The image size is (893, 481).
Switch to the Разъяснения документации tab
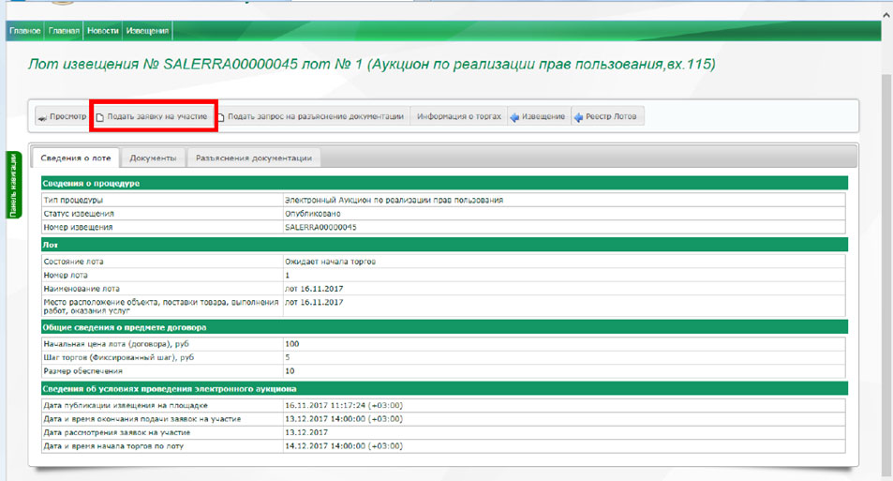click(x=253, y=158)
